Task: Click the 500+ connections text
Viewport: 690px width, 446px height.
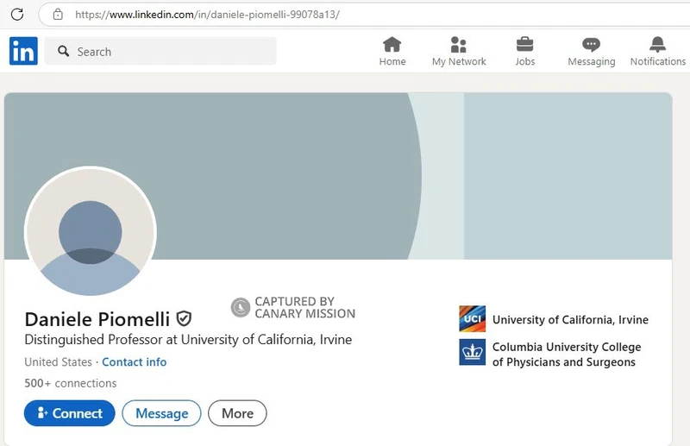Action: 71,383
